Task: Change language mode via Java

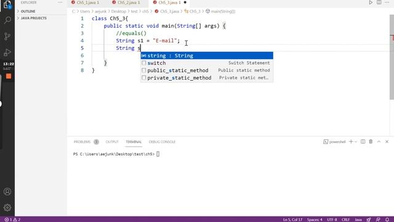Action: (358, 220)
